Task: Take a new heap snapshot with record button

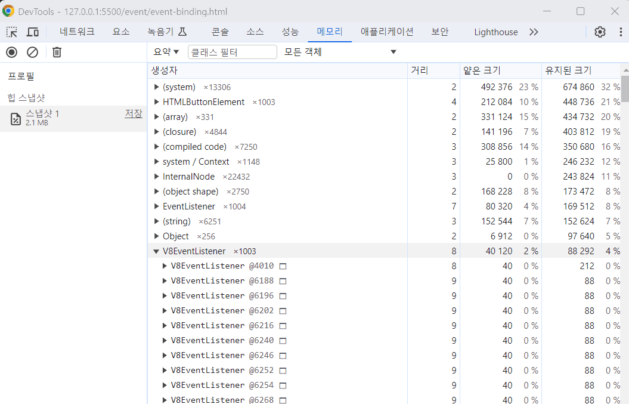Action: 11,52
